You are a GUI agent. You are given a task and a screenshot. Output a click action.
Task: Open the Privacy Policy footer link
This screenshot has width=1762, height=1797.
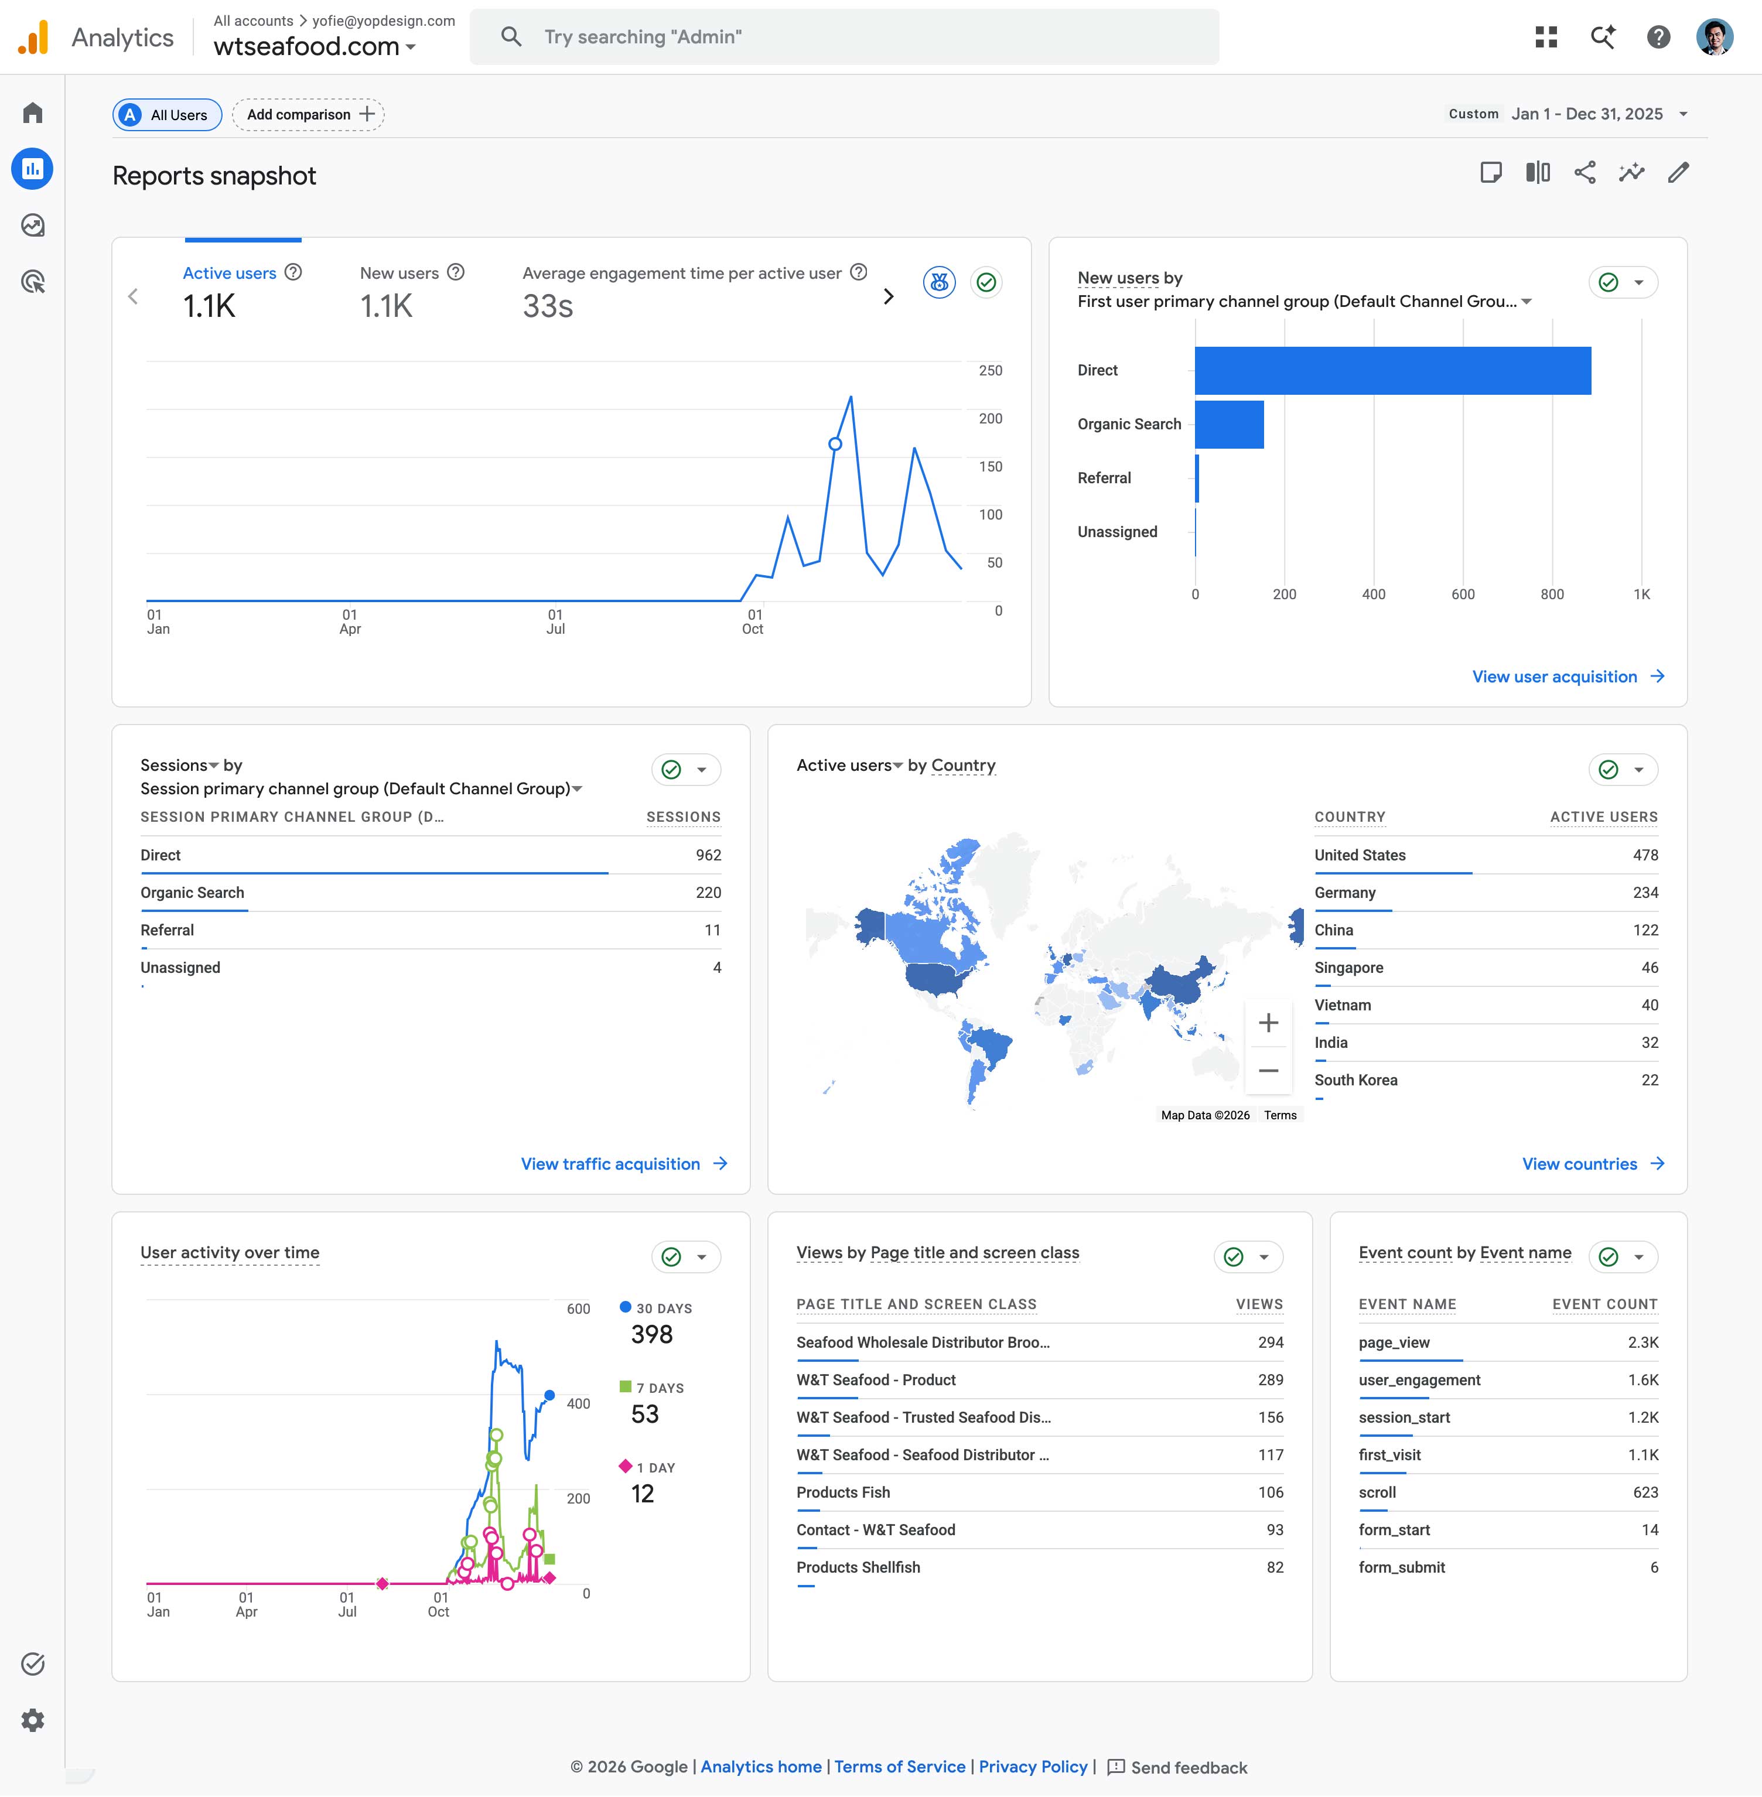coord(1033,1767)
